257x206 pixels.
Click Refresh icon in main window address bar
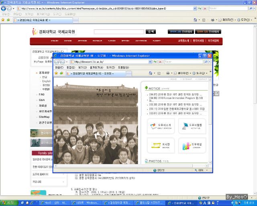(x=200, y=8)
